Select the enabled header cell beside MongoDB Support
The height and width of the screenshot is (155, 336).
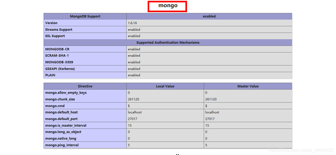click(209, 16)
